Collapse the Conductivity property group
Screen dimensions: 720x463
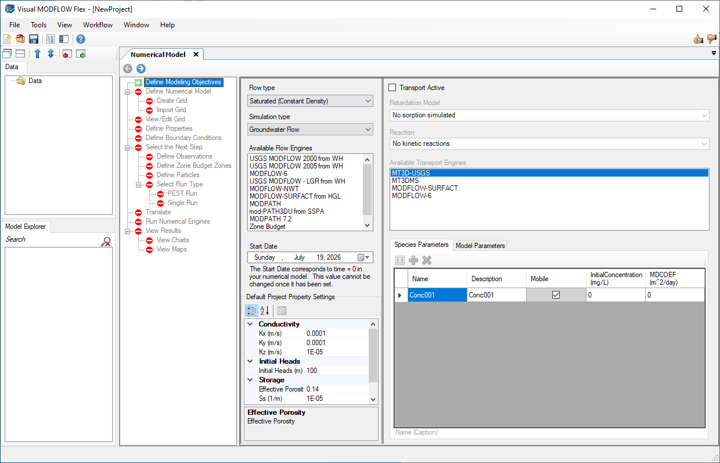(250, 324)
